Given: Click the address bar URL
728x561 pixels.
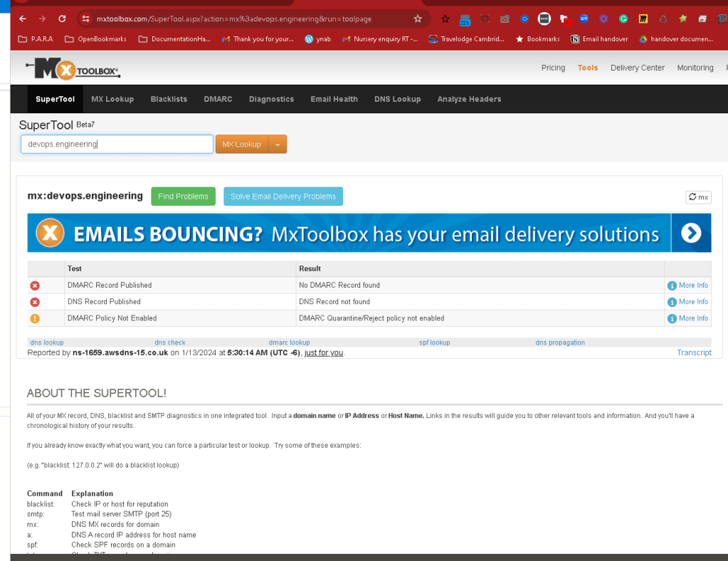Looking at the screenshot, I should [x=234, y=19].
